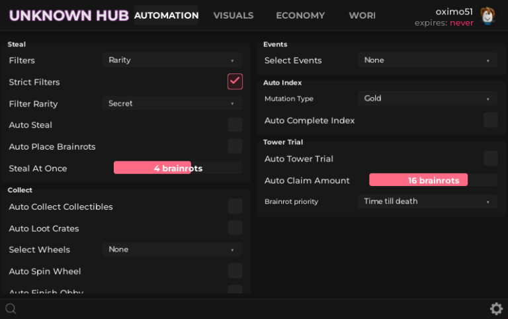Open the Select Events dropdown
This screenshot has width=508, height=319.
coord(427,60)
